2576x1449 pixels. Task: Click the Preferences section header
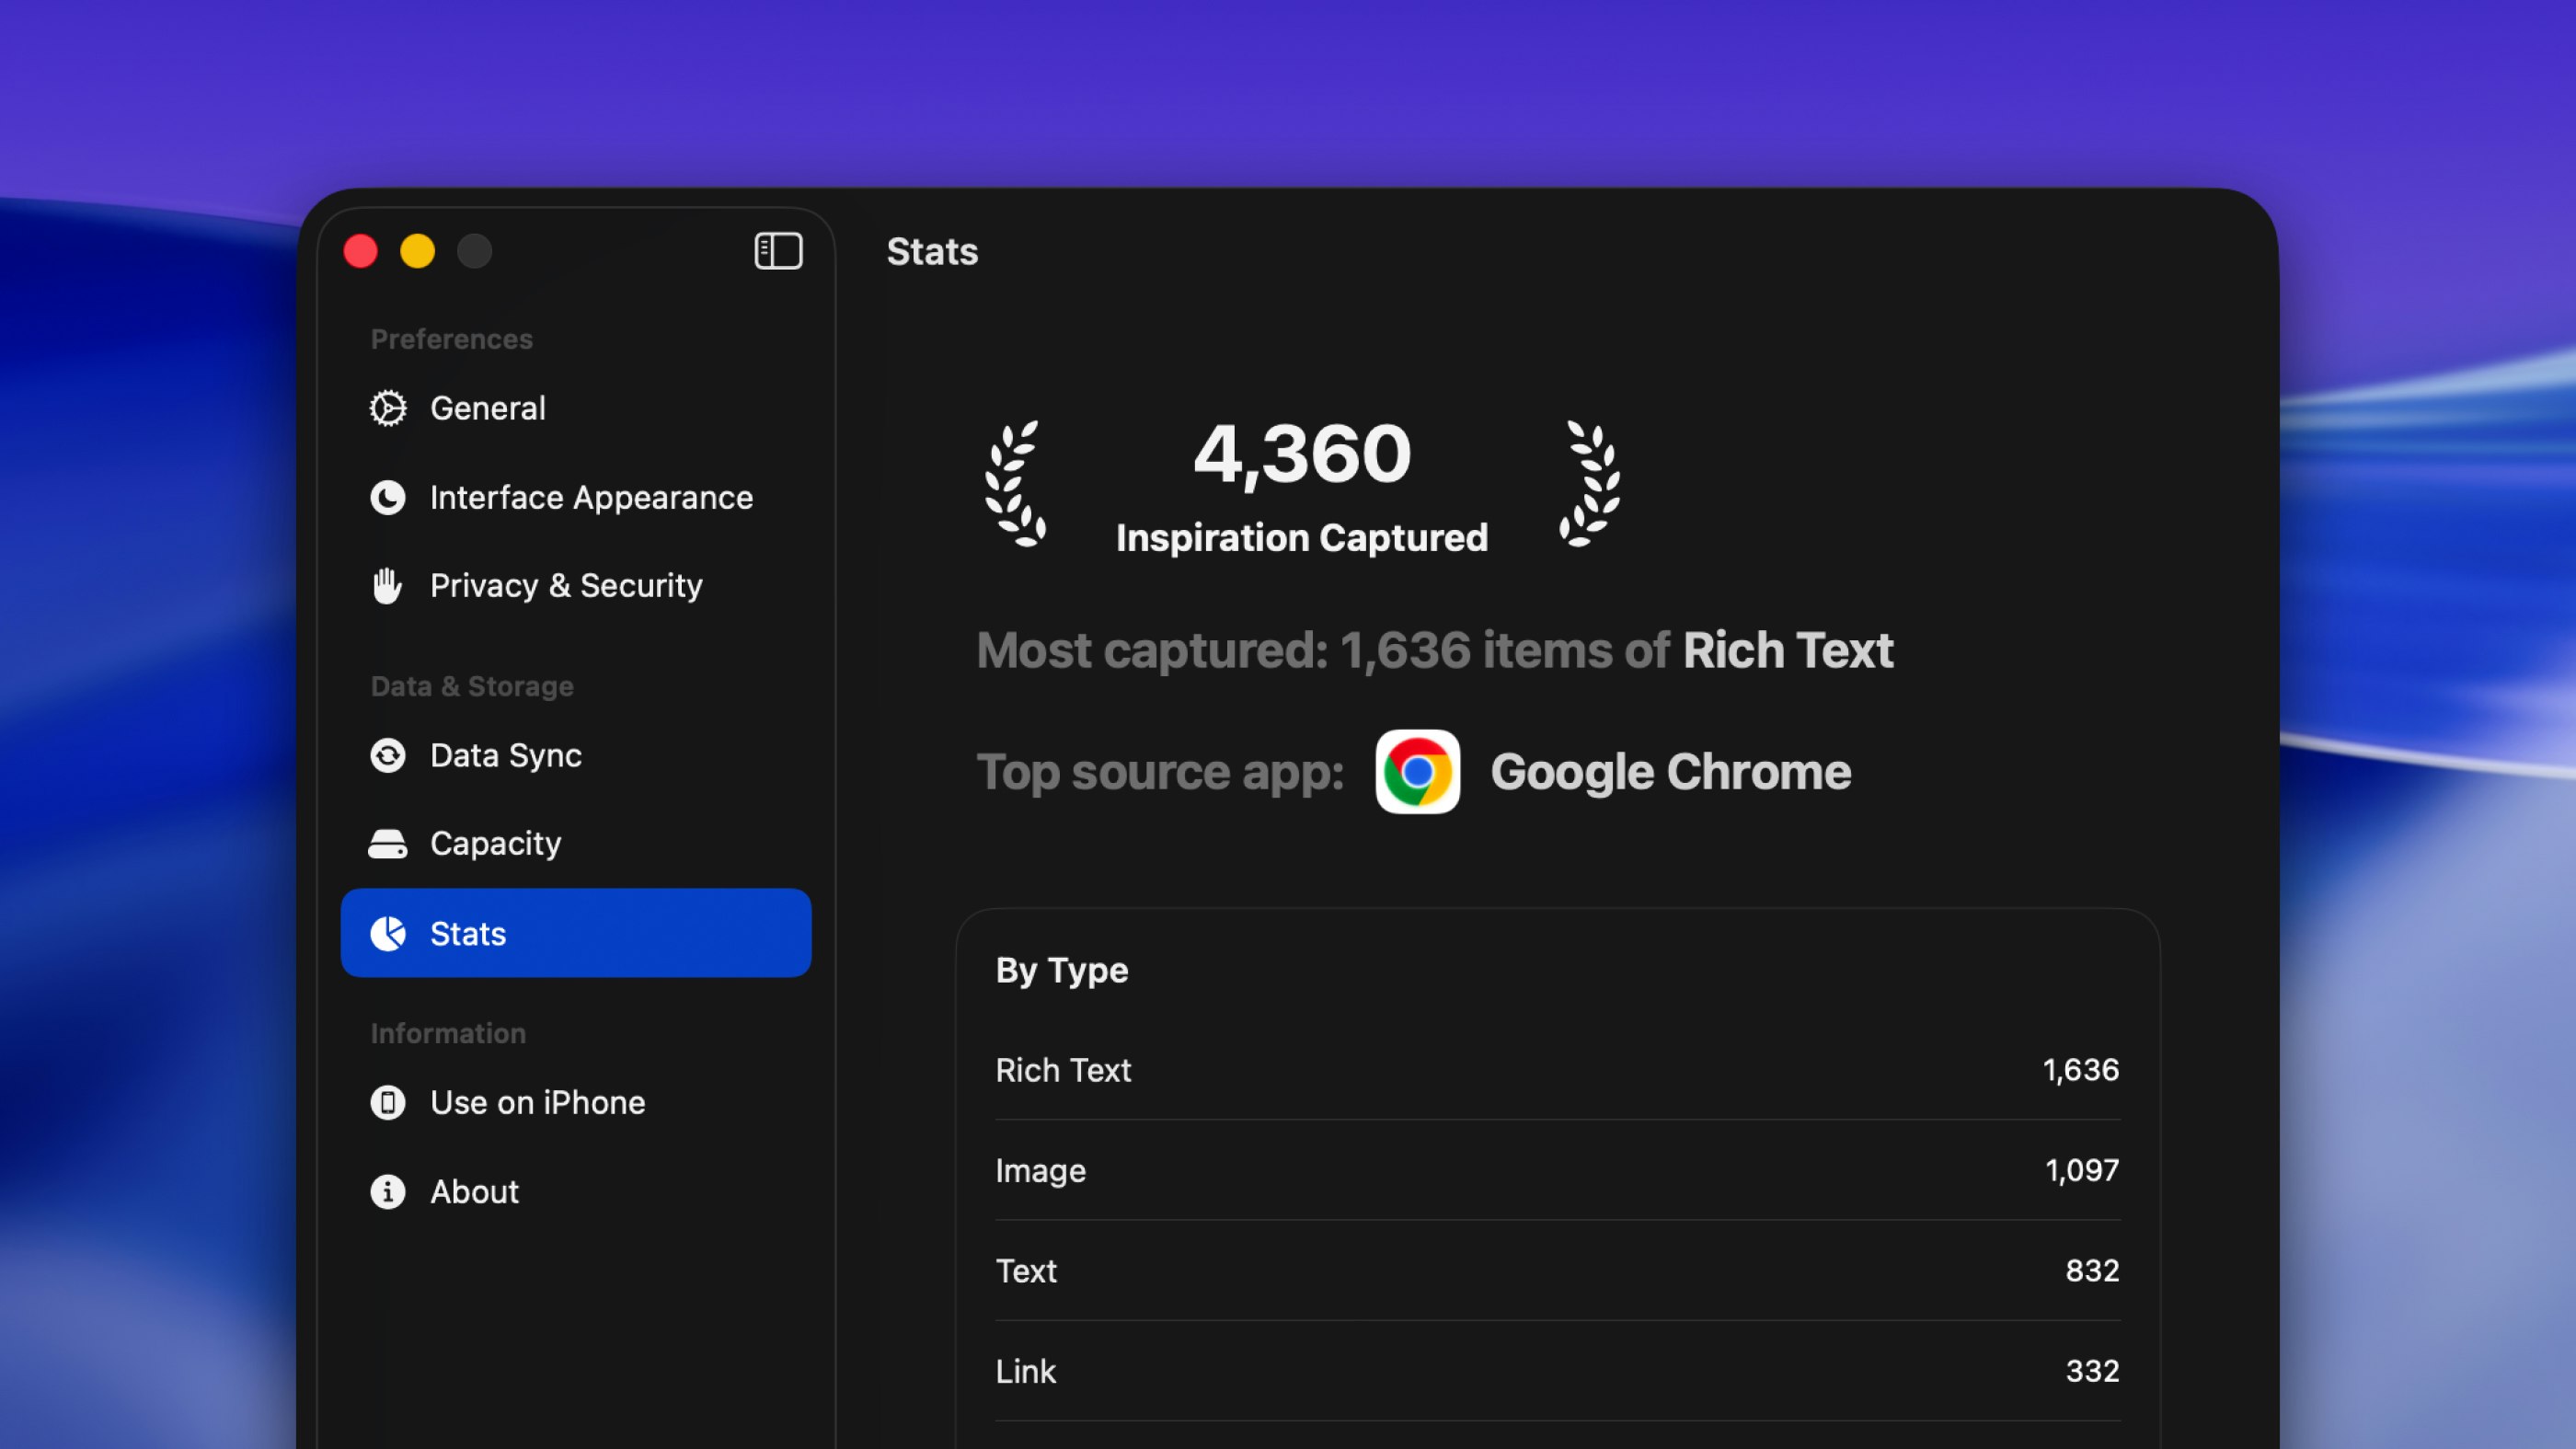(x=452, y=339)
